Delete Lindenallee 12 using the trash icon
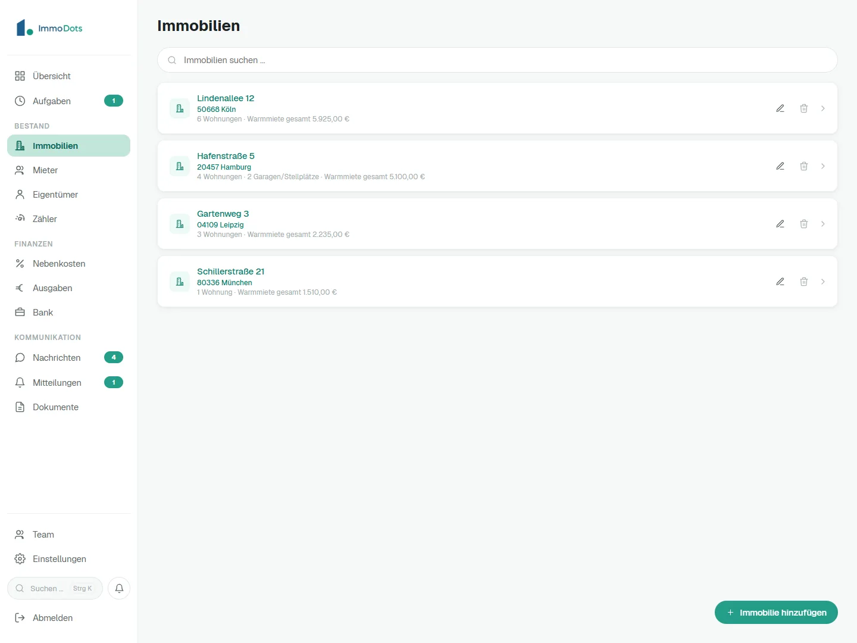 pos(804,108)
